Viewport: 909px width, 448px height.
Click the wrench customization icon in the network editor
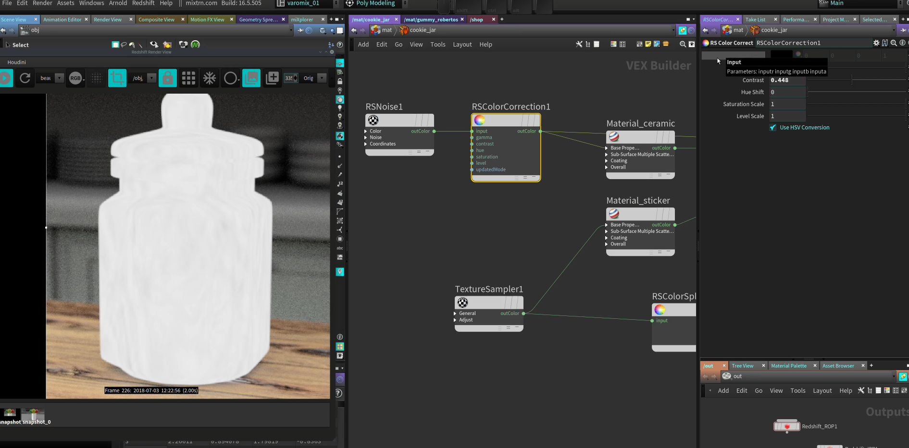[x=579, y=44]
